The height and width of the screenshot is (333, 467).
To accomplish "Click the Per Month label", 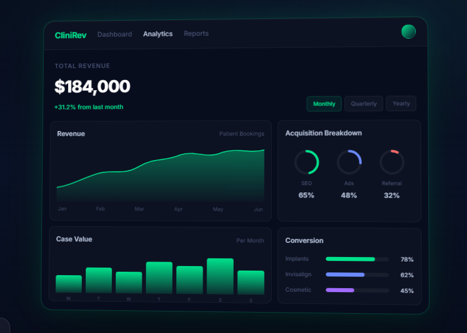I will 250,241.
